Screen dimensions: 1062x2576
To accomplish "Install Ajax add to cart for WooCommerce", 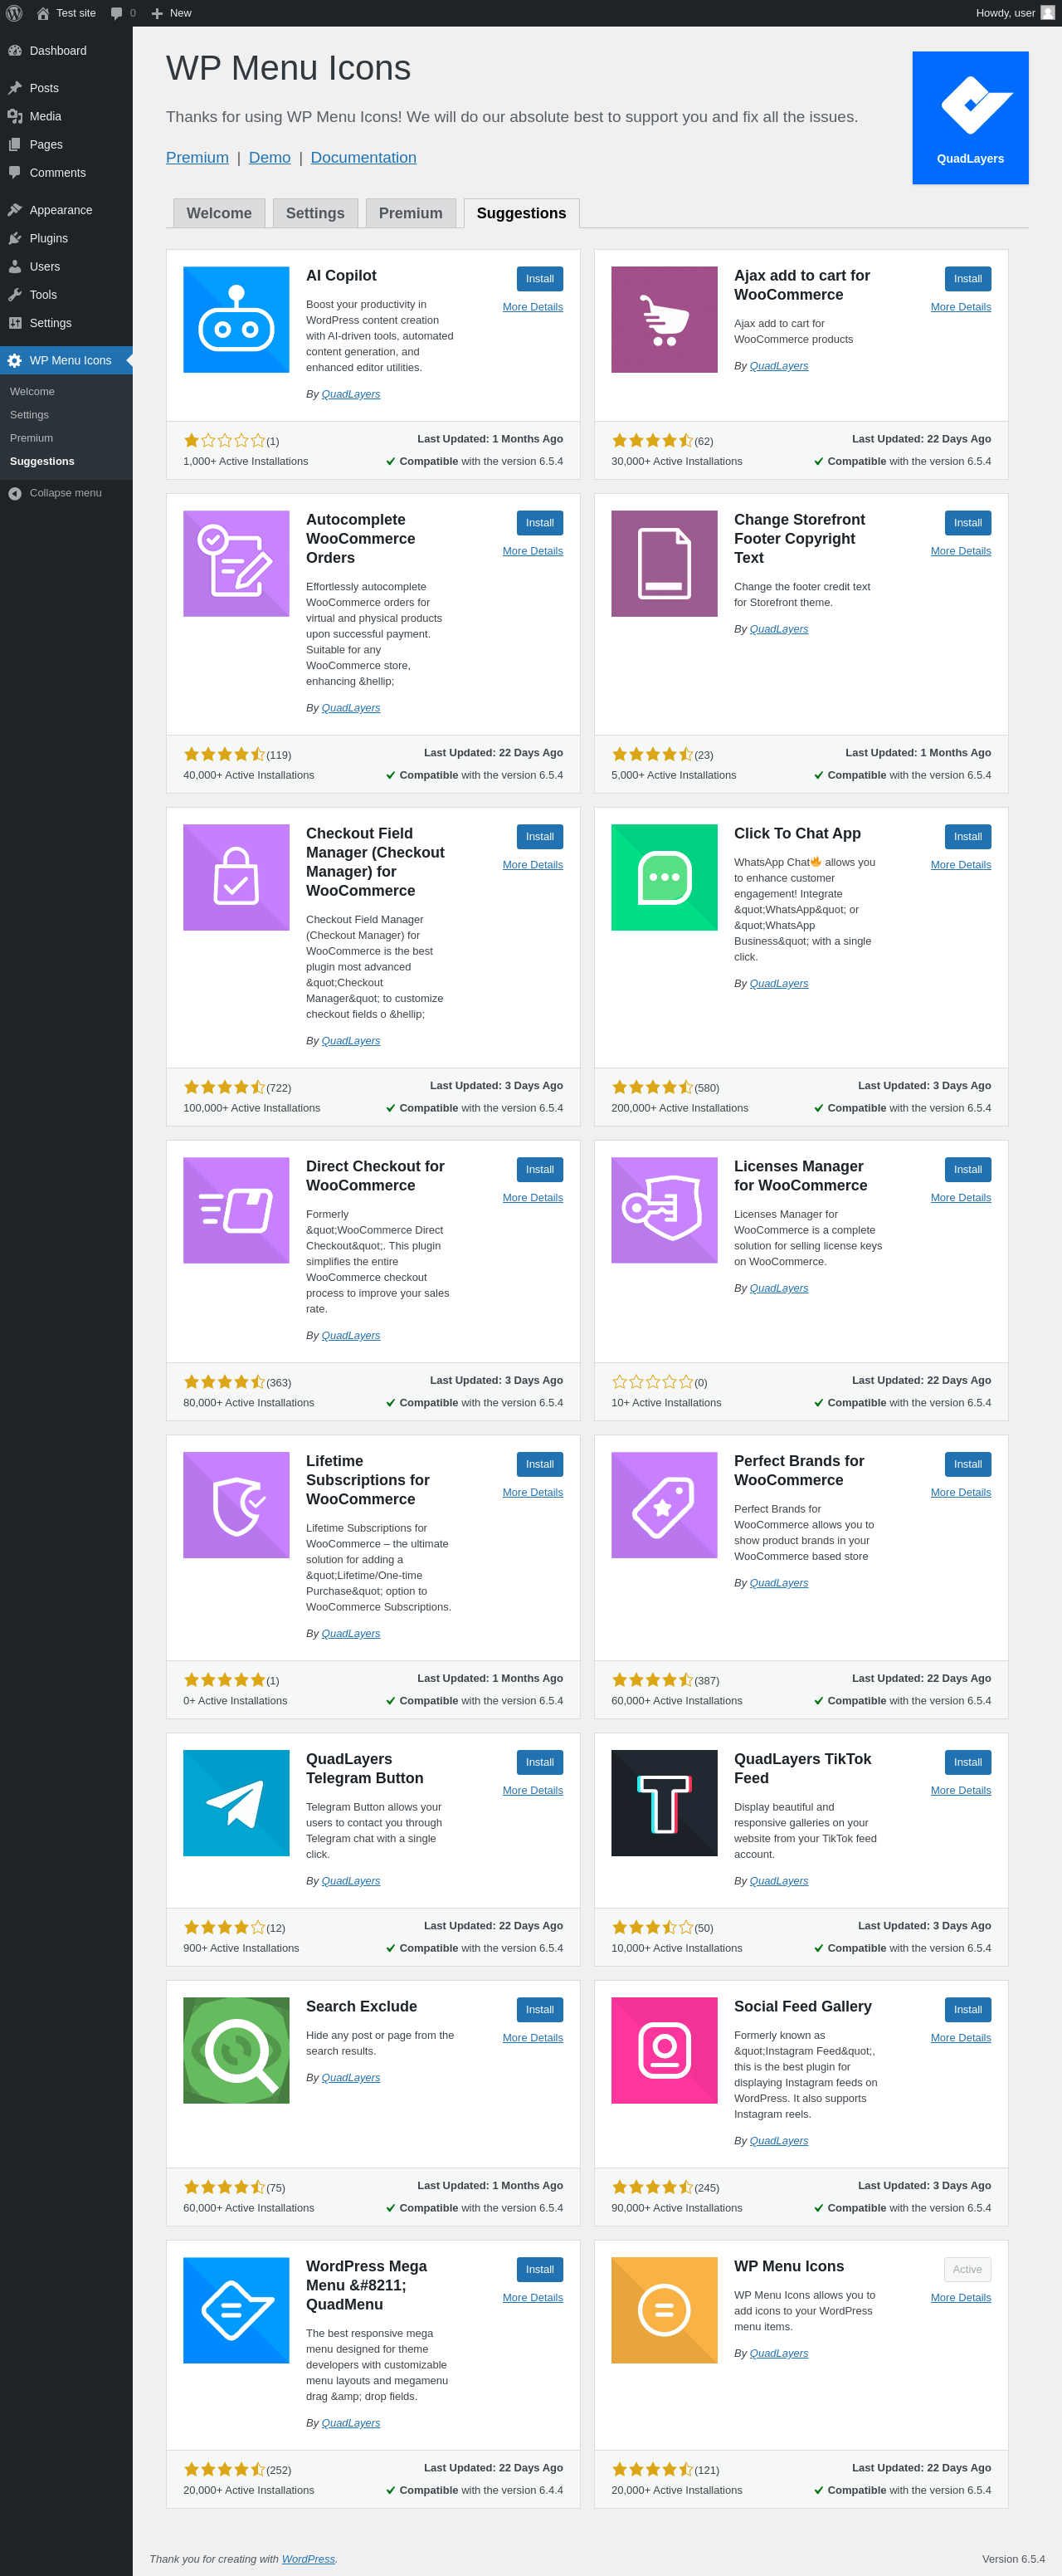I will [967, 279].
